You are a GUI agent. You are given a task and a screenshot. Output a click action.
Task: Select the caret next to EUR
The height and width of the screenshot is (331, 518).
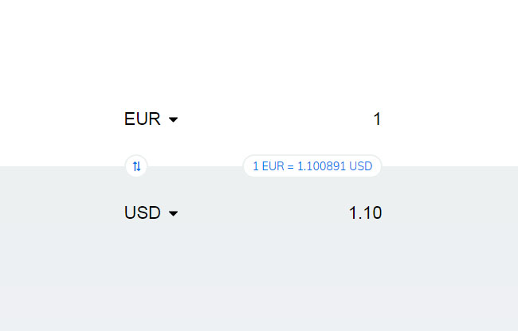pyautogui.click(x=174, y=120)
